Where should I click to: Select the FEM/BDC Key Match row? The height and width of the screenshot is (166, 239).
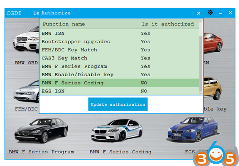tap(120, 50)
